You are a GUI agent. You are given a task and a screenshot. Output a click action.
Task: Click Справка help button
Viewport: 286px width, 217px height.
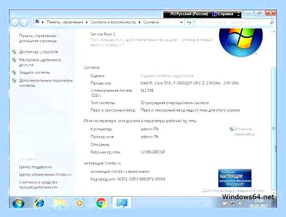pos(223,14)
